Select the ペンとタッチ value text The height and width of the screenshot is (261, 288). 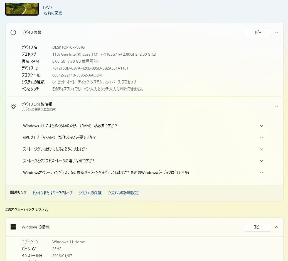click(98, 89)
